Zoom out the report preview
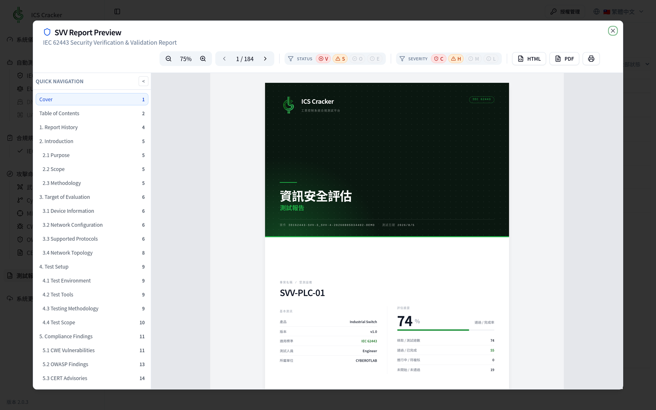The height and width of the screenshot is (410, 656). (169, 59)
